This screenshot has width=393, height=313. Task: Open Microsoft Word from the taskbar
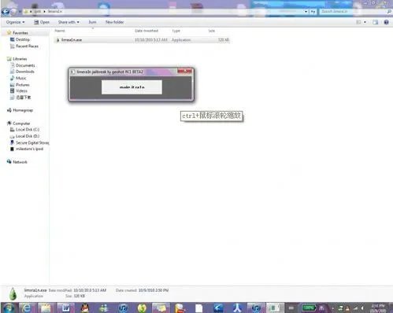click(65, 307)
